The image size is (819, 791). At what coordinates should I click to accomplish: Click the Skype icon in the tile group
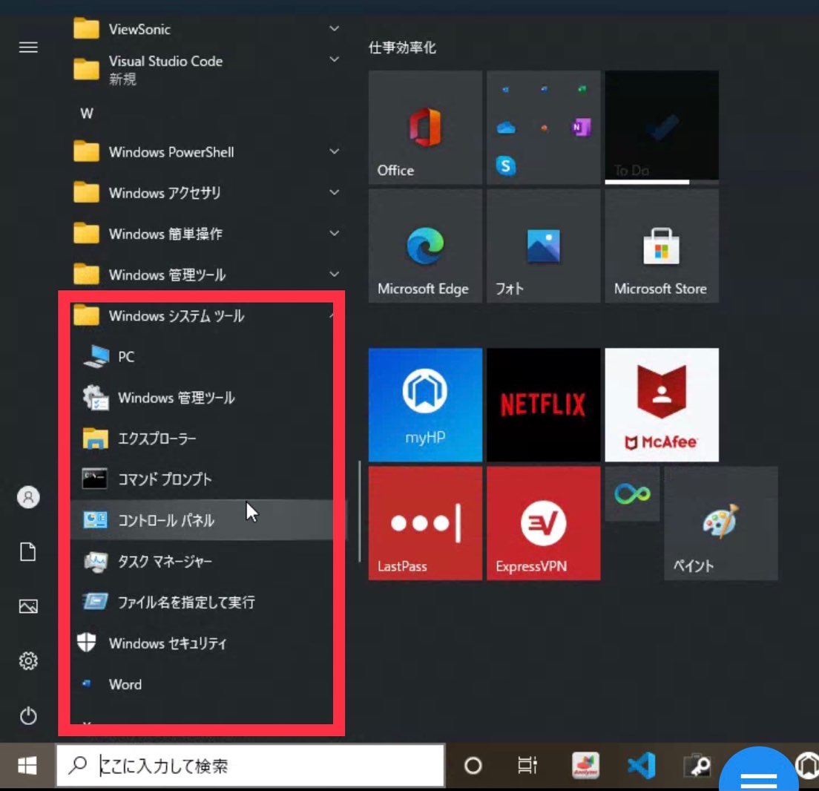[506, 165]
